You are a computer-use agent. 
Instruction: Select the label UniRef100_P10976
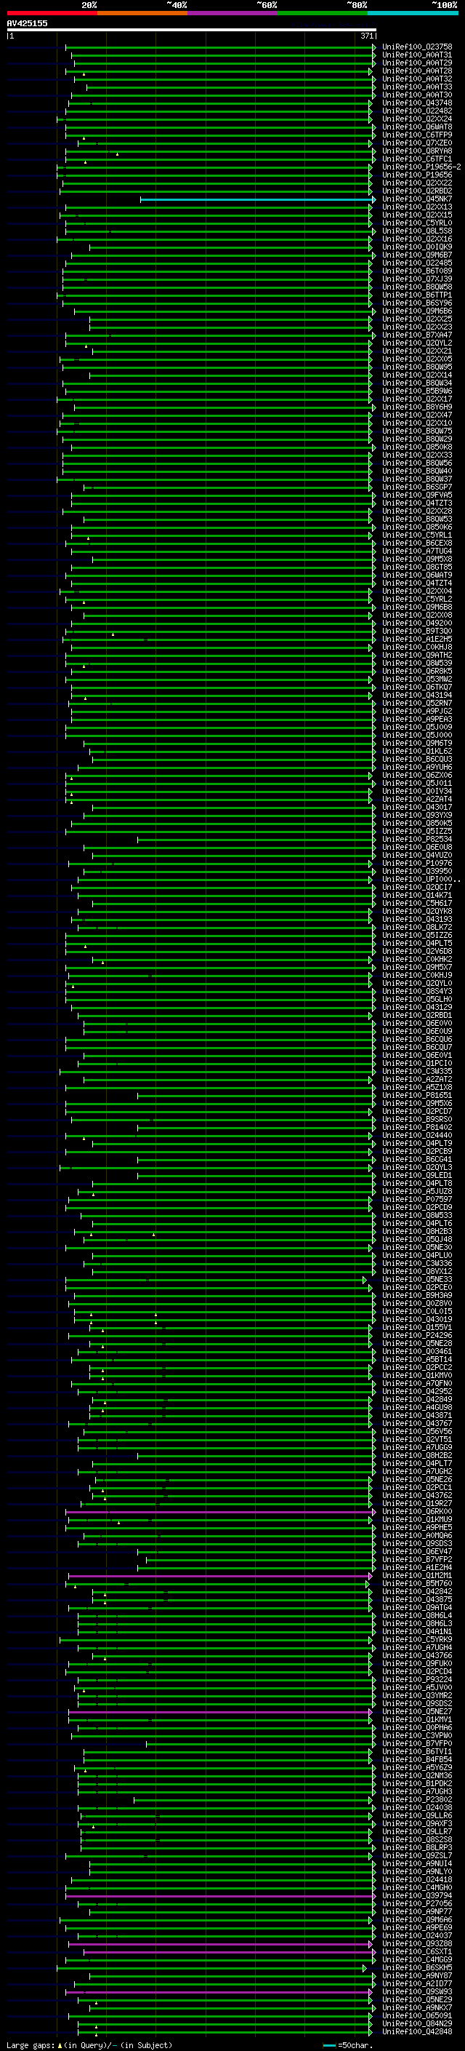tap(417, 863)
